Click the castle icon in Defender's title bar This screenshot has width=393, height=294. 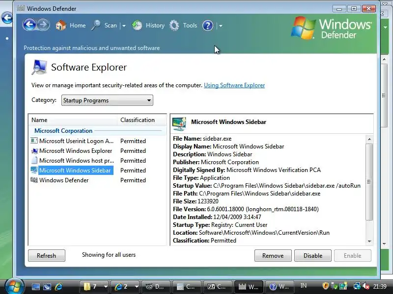point(21,8)
